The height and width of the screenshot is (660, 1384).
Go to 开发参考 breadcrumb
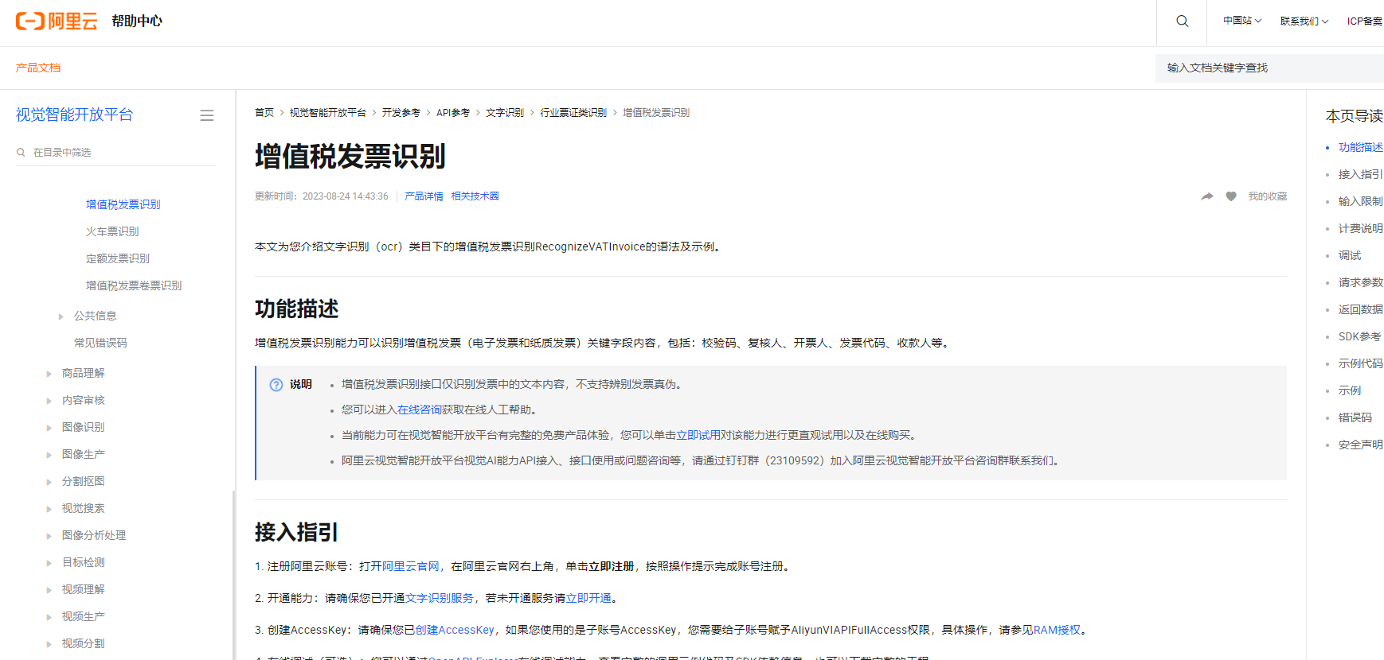tap(401, 113)
